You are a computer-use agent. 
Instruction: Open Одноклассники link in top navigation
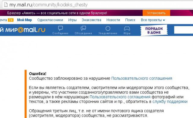[x=50, y=20]
